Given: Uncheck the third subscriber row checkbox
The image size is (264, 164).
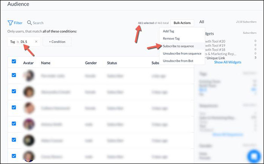Looking at the screenshot, I should click(x=14, y=108).
